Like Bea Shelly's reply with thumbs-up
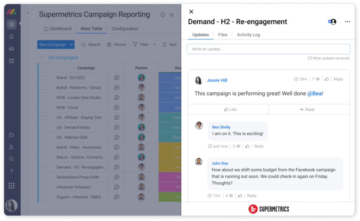The height and width of the screenshot is (221, 360). [x=247, y=146]
